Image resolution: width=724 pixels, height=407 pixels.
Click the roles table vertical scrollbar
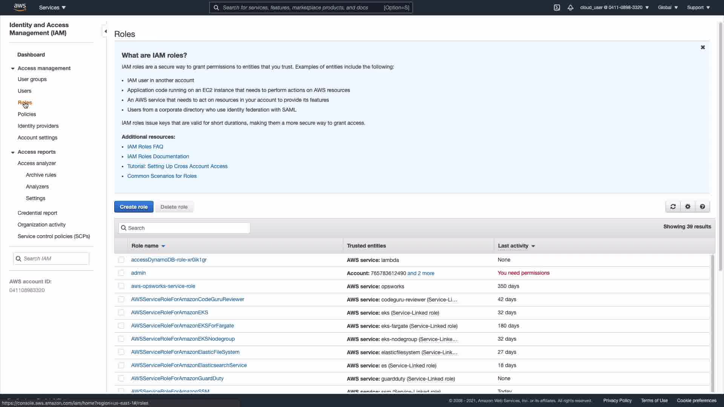click(x=712, y=323)
